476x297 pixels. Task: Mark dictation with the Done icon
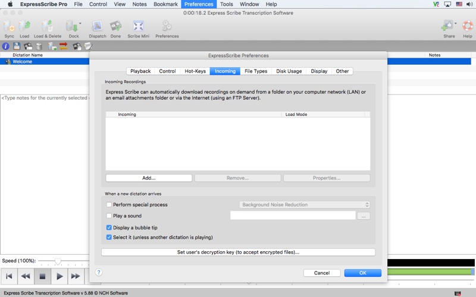pos(115,29)
